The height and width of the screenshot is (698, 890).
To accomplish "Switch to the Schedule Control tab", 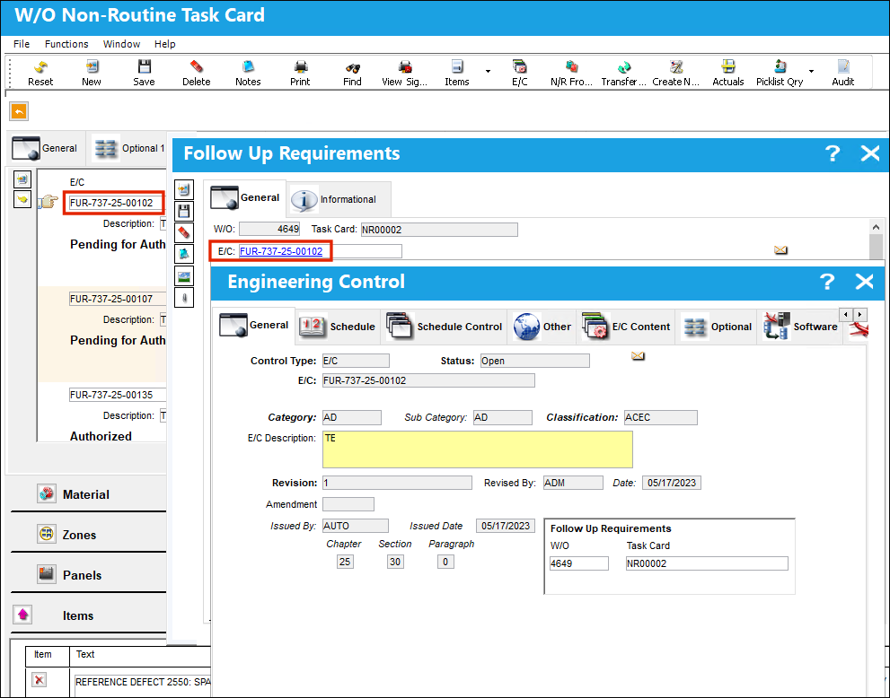I will (445, 327).
